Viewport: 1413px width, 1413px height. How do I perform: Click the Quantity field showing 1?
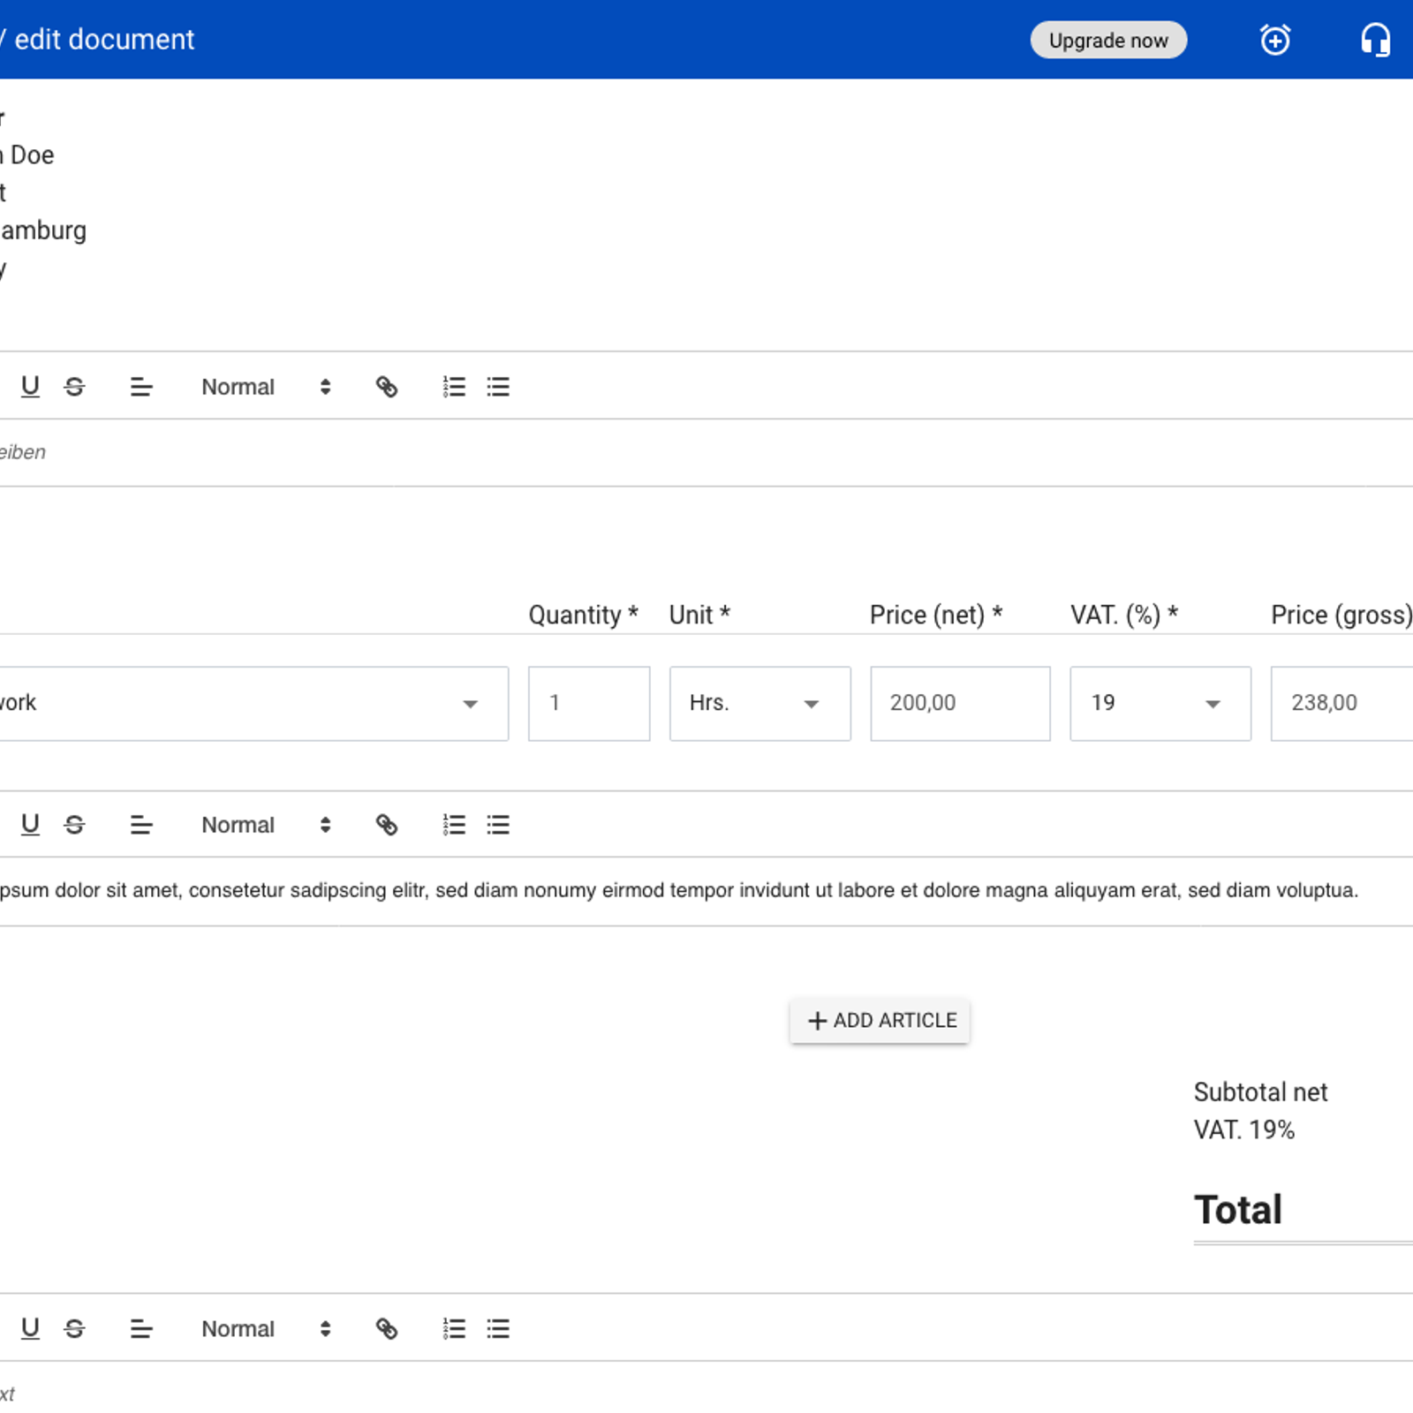coord(589,704)
